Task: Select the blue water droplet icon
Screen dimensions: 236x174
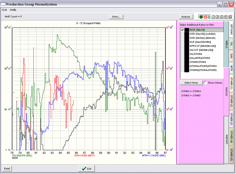Action: click(x=209, y=17)
